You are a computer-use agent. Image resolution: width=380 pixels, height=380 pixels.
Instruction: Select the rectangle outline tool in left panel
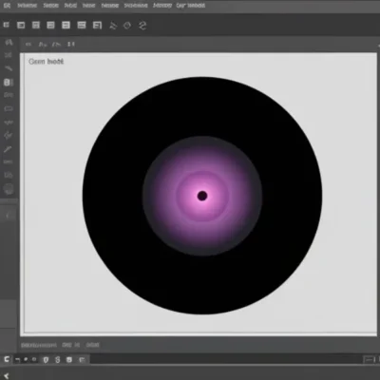coord(9,109)
